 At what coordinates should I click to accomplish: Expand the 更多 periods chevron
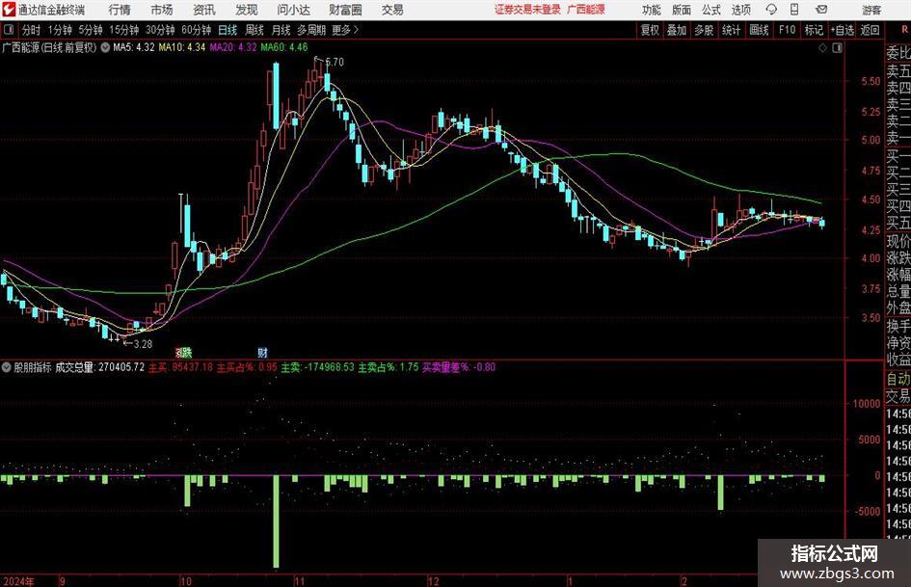tap(345, 30)
